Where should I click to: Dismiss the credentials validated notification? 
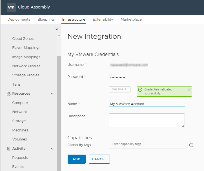point(189,90)
